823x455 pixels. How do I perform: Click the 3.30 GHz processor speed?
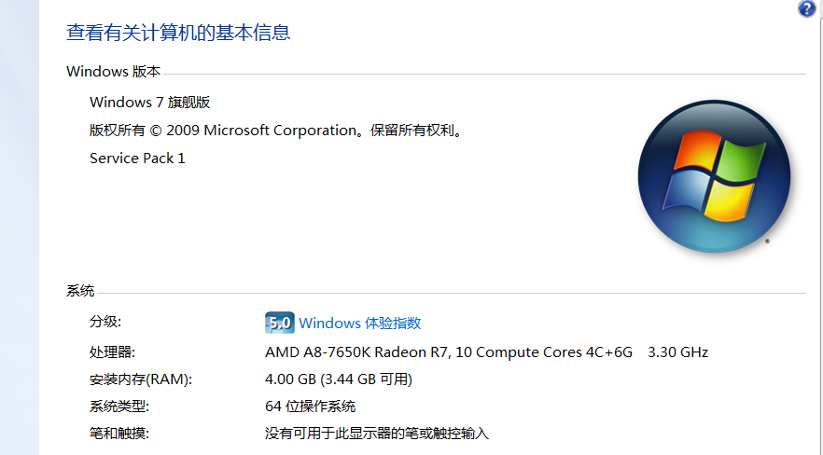[x=677, y=352]
